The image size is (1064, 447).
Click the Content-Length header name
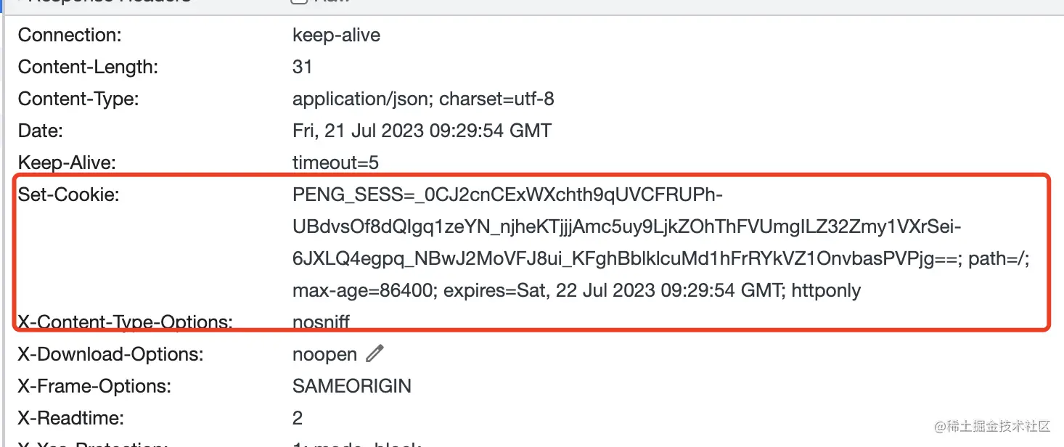(x=88, y=67)
